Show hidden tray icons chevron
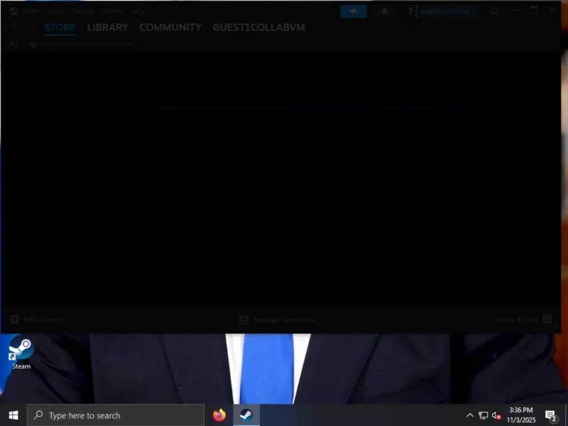The width and height of the screenshot is (568, 426). [x=470, y=415]
